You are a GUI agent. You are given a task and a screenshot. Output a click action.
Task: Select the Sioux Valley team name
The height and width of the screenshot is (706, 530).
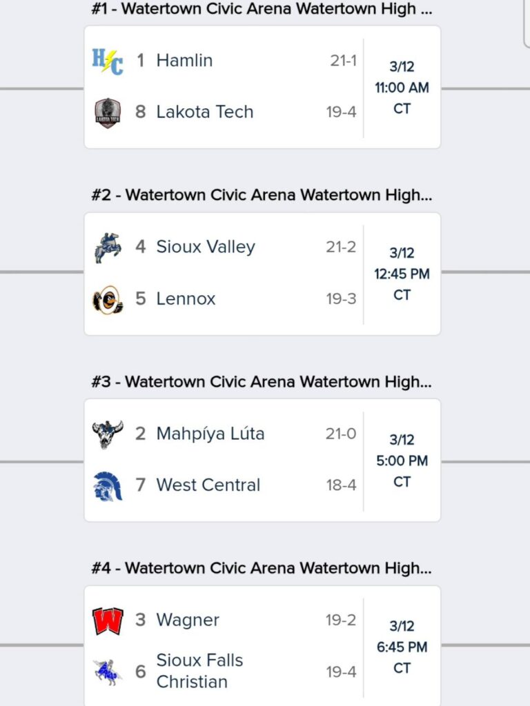[x=206, y=248]
